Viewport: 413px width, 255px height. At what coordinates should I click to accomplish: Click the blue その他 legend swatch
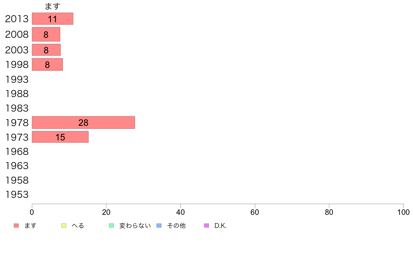tap(159, 226)
